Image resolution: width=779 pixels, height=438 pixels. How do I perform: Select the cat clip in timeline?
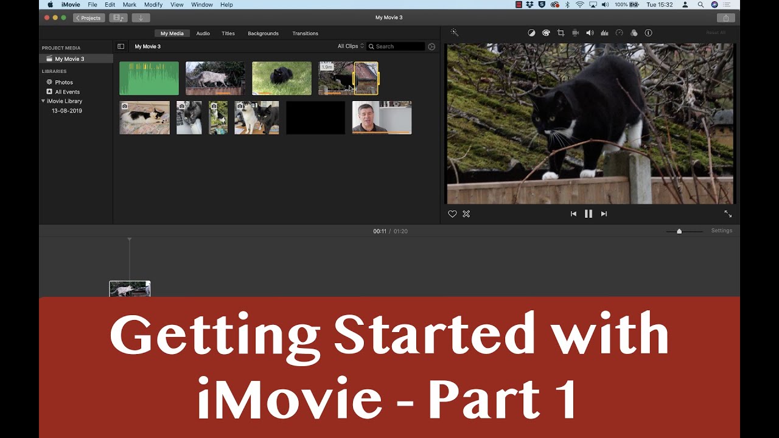click(x=130, y=289)
